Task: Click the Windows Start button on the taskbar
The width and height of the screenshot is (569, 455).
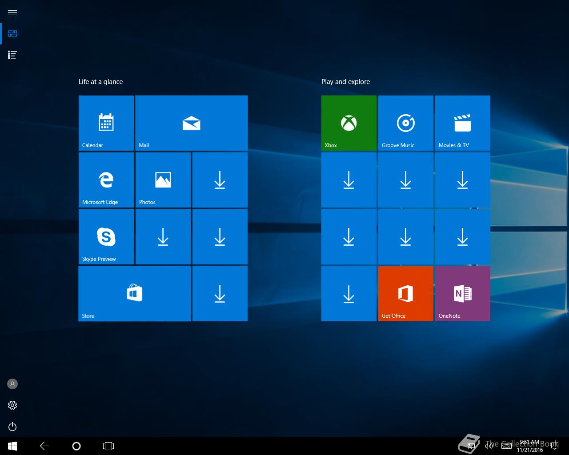Action: click(x=12, y=446)
